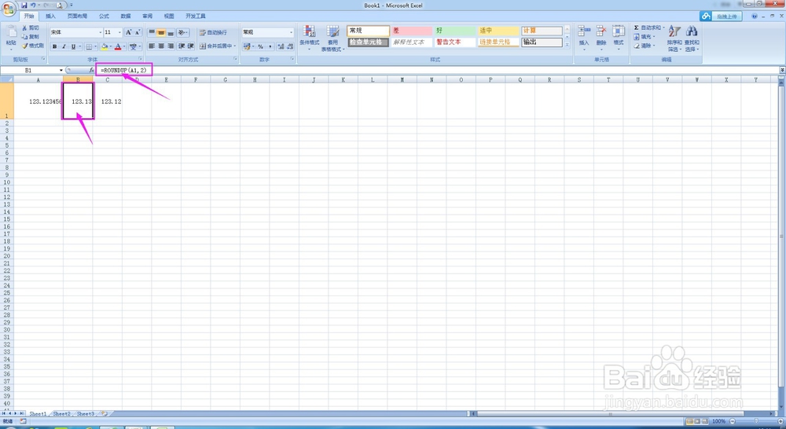Image resolution: width=786 pixels, height=429 pixels.
Task: Click the zoom slider on status bar
Action: coord(756,421)
